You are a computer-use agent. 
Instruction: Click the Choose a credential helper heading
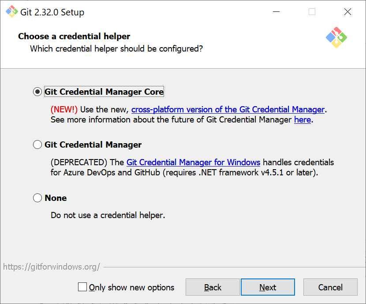click(x=74, y=36)
